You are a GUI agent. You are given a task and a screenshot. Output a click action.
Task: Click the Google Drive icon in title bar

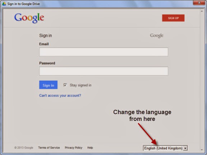coord(4,4)
